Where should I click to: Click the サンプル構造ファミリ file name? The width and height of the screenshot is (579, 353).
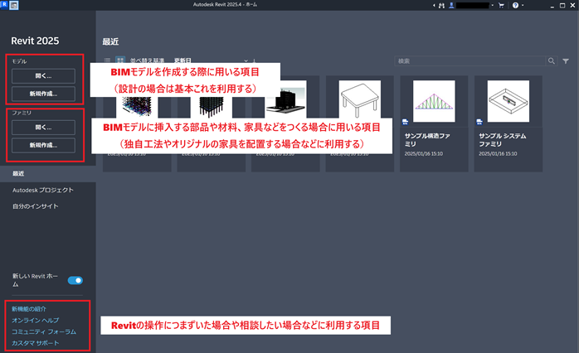pos(427,140)
